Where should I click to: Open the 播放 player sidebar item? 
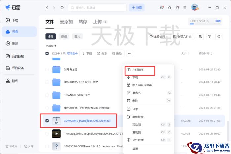(12, 43)
